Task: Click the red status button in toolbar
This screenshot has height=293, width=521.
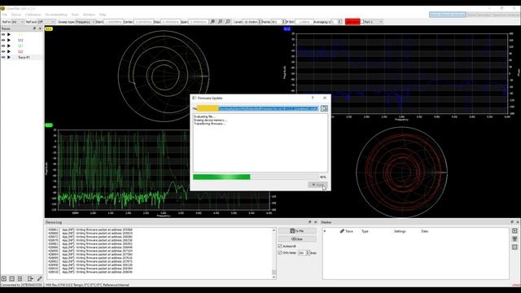Action: (x=352, y=22)
